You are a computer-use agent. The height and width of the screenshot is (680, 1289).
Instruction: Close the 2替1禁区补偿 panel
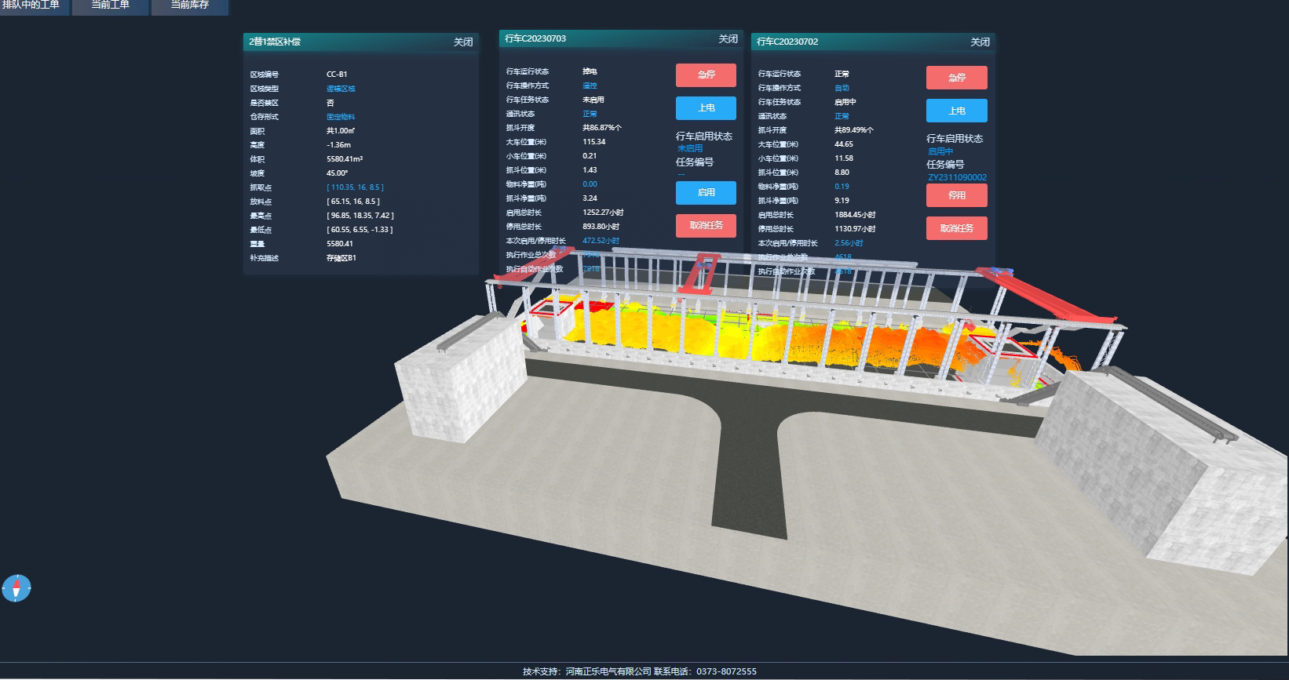463,42
